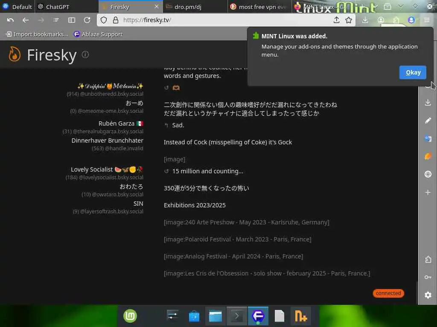Open the Linux Mint start menu
This screenshot has height=327, width=437.
[x=130, y=316]
